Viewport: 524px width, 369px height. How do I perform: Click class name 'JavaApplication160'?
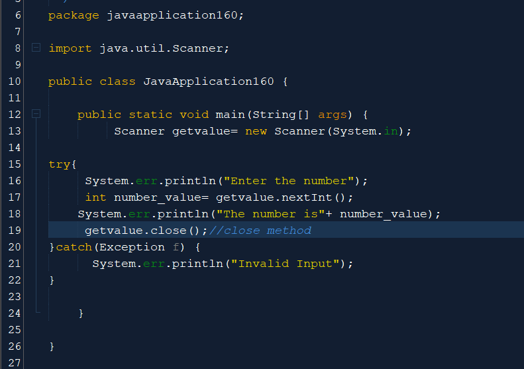coord(209,81)
